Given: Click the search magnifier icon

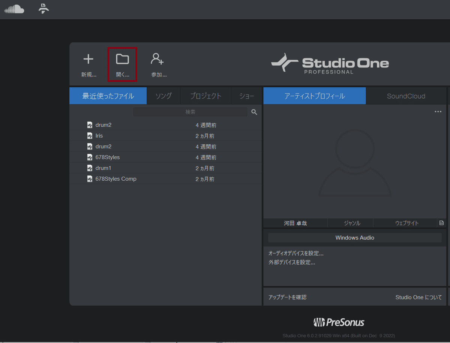Looking at the screenshot, I should coord(254,112).
